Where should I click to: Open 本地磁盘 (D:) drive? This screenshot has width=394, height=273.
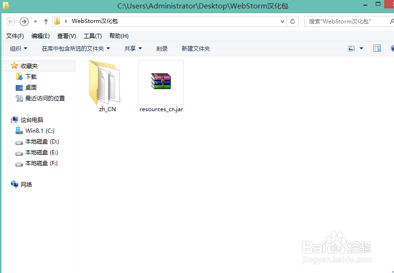37,142
